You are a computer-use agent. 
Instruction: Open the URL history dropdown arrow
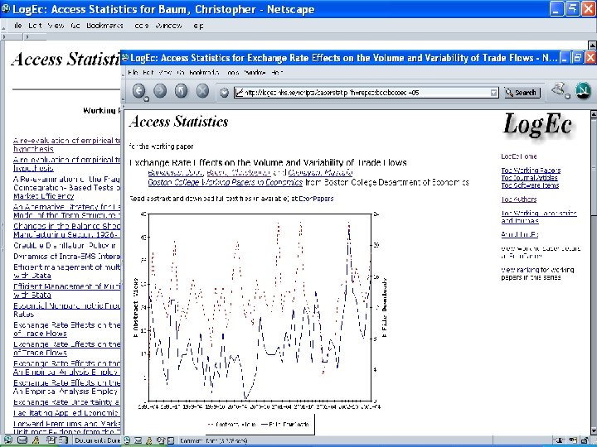coord(494,93)
